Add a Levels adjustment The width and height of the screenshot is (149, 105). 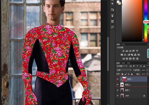[x=127, y=51]
